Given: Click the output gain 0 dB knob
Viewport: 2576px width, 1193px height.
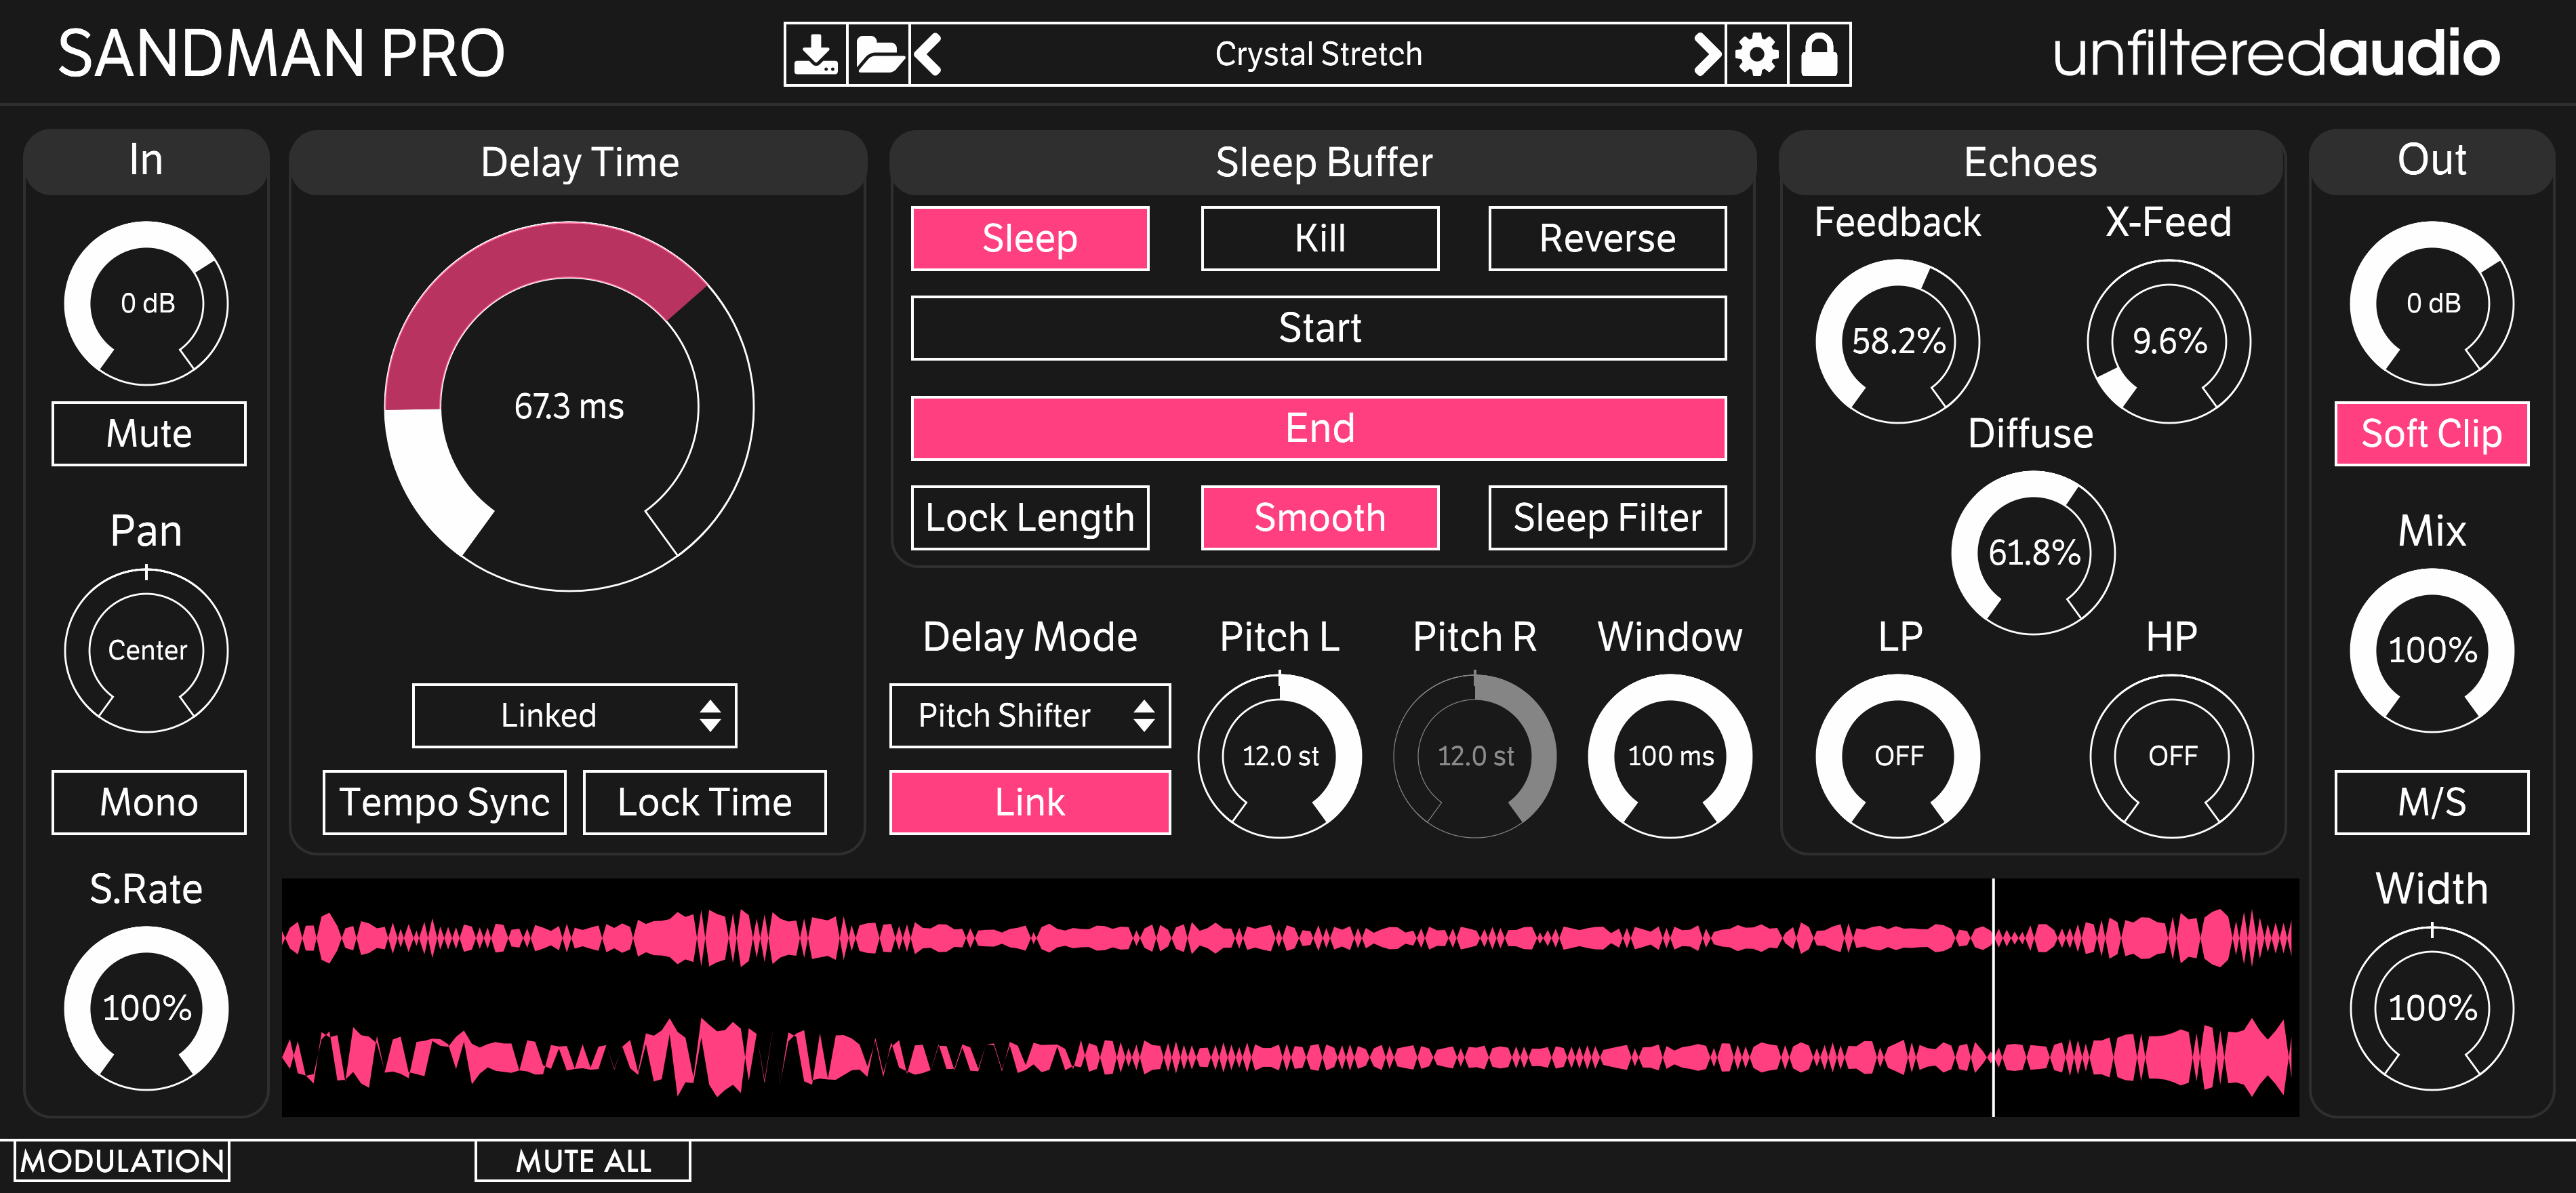Looking at the screenshot, I should click(x=2432, y=303).
